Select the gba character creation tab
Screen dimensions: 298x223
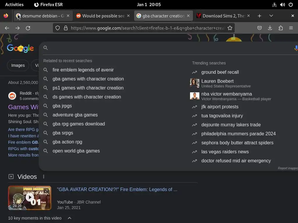click(163, 16)
